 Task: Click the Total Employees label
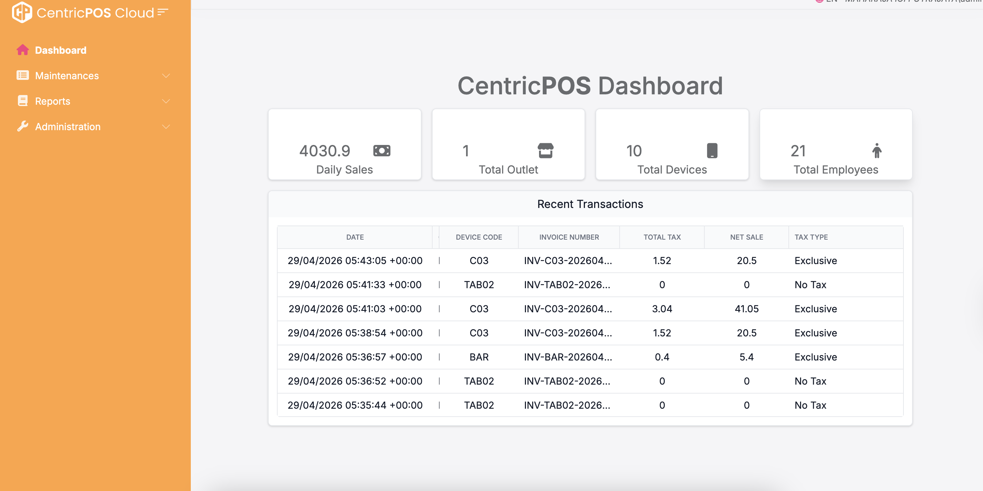(x=836, y=170)
